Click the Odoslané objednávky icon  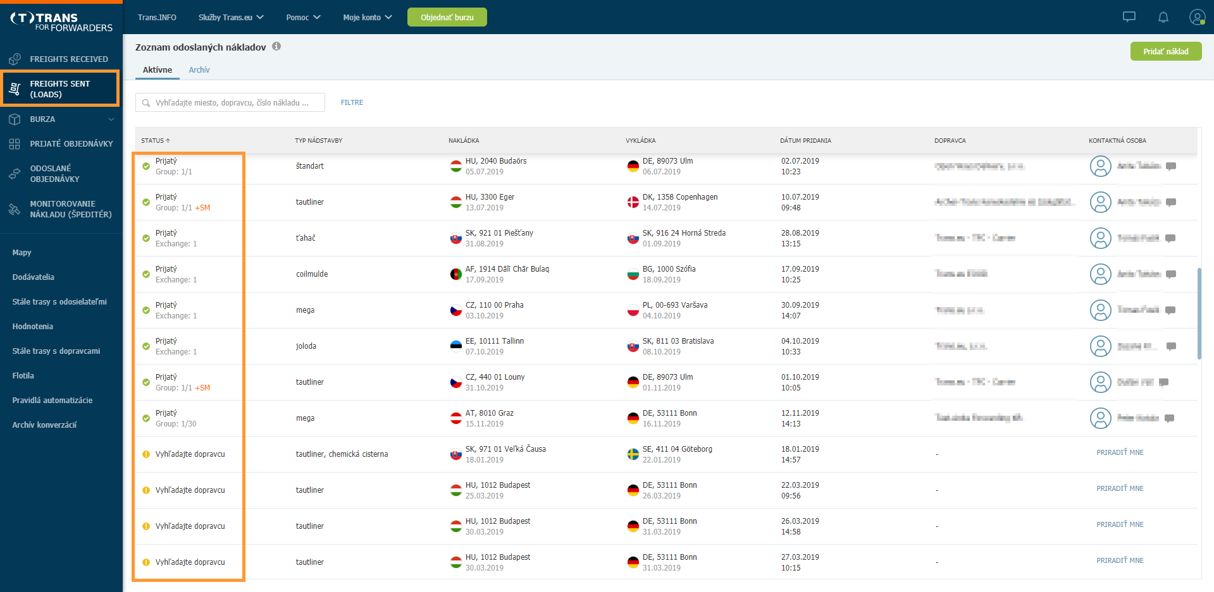click(x=15, y=173)
